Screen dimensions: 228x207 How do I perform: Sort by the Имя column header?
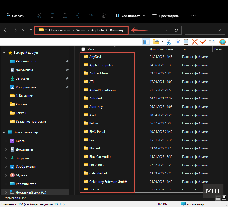[91, 49]
